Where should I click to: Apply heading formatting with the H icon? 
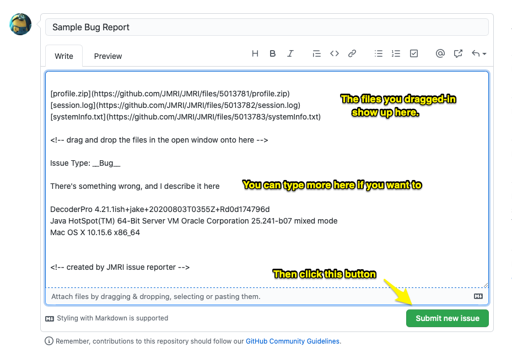coord(255,53)
